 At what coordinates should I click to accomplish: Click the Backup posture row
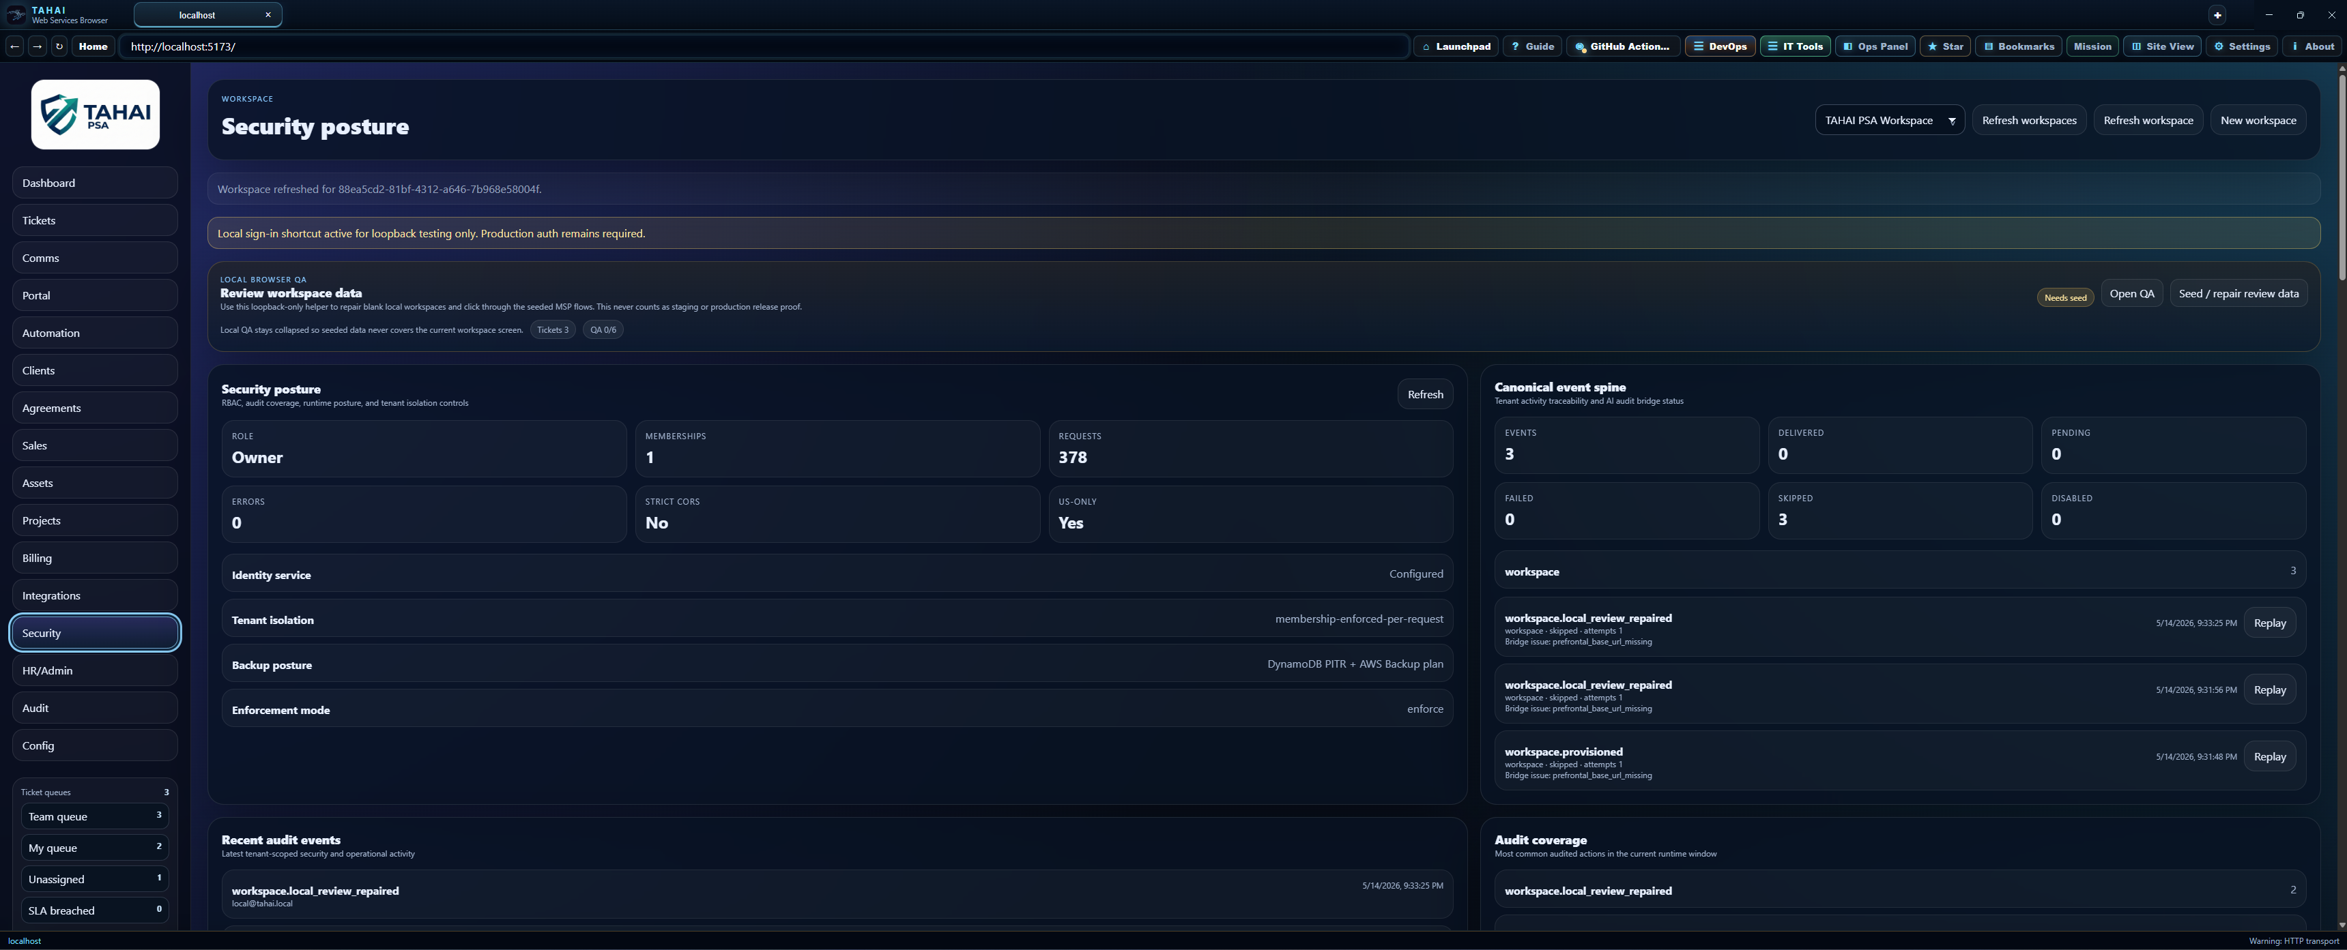pos(837,664)
